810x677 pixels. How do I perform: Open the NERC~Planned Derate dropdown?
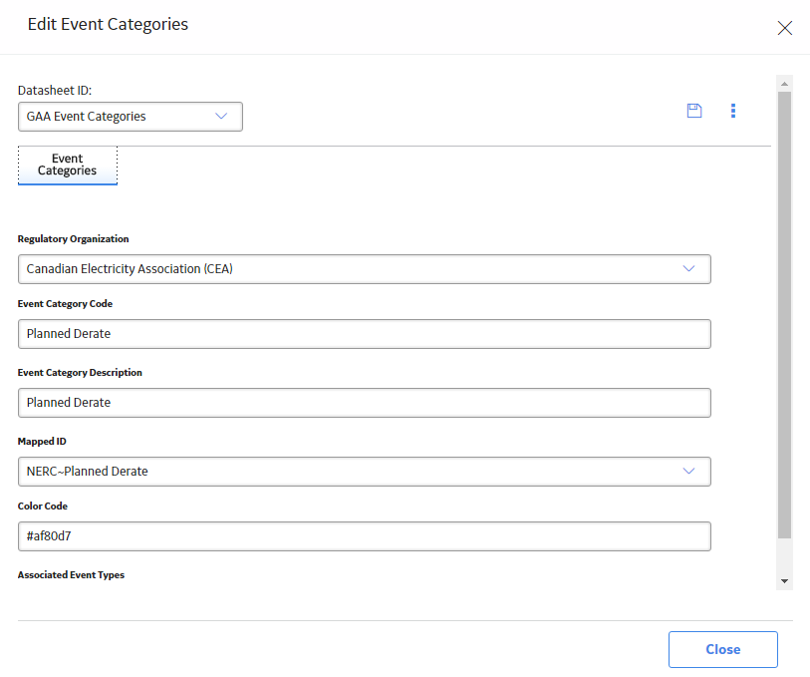(365, 472)
